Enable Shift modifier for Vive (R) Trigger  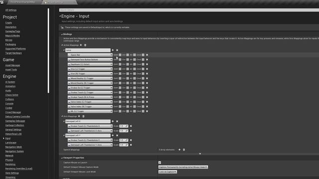click(120, 74)
